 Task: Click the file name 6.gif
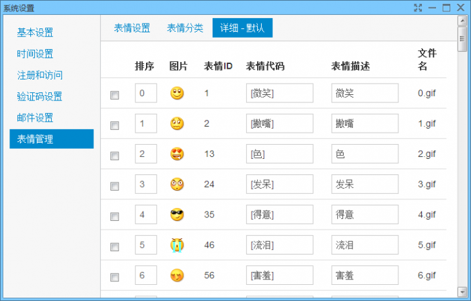point(427,275)
